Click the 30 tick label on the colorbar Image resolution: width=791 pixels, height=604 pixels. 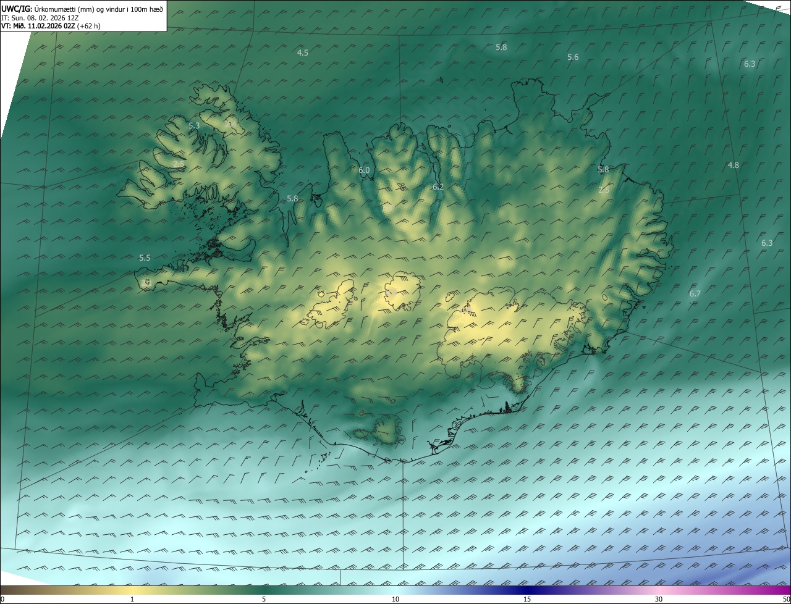coord(659,599)
